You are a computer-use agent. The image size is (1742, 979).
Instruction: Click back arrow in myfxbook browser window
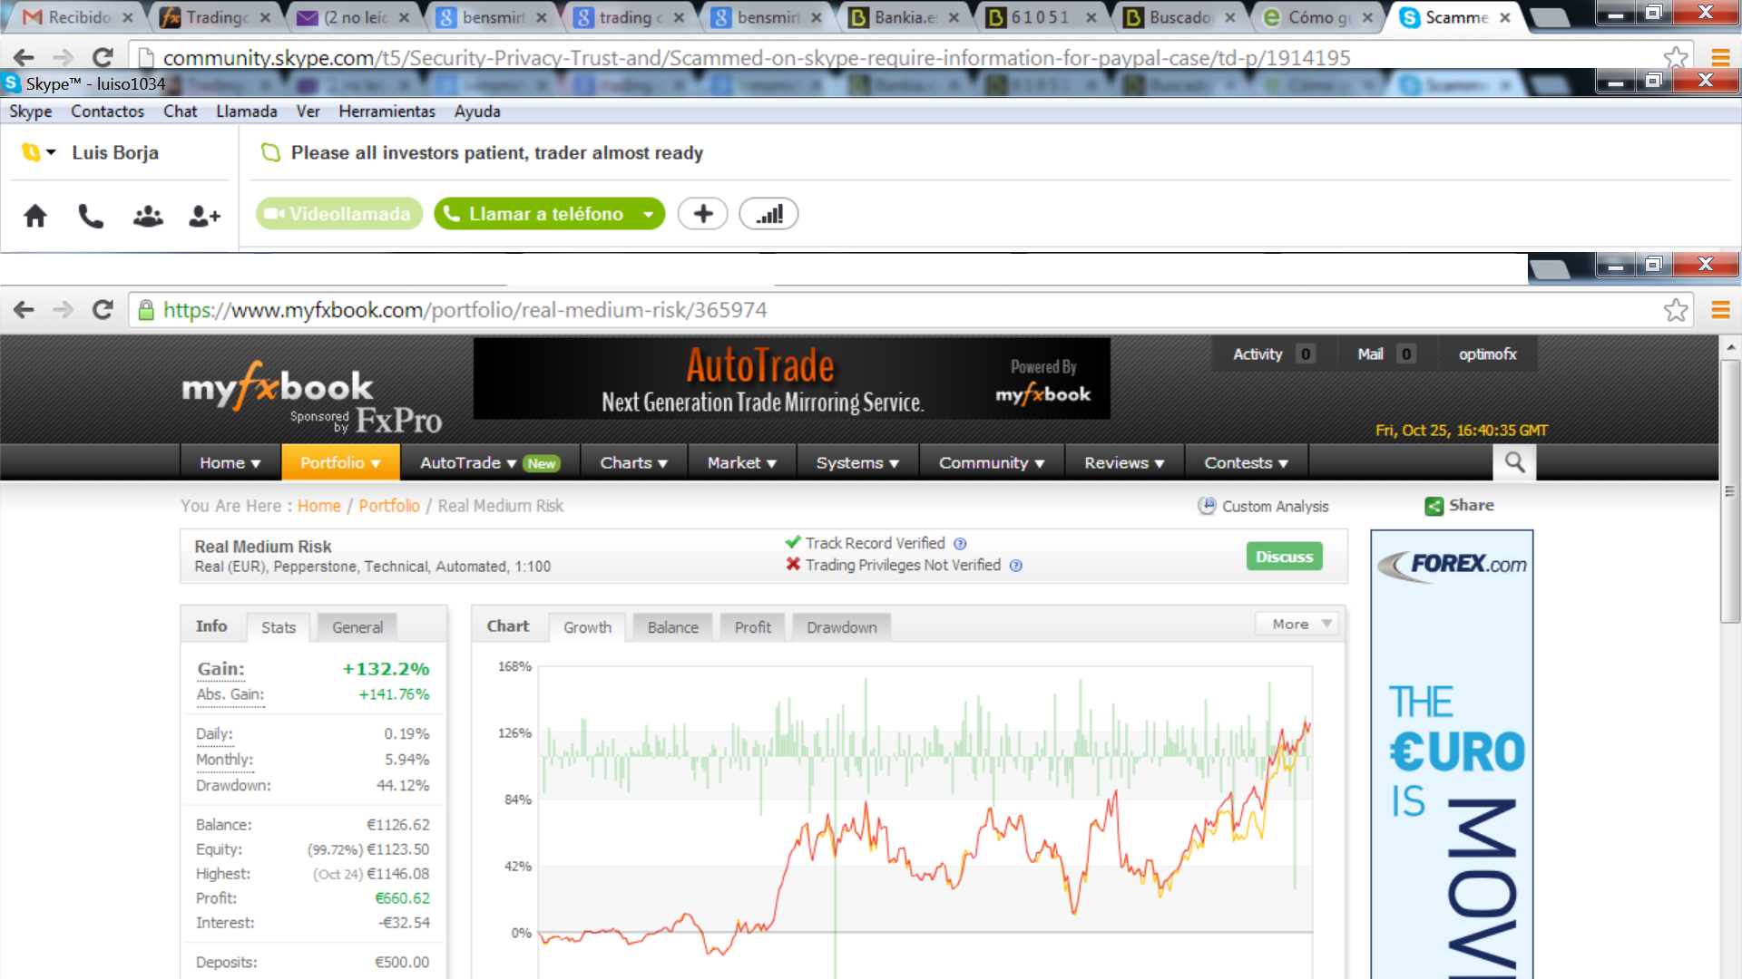(24, 310)
